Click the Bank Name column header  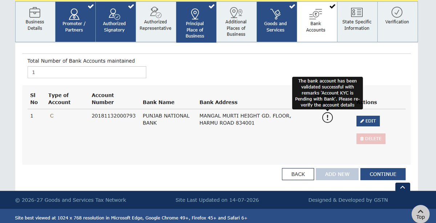point(158,102)
